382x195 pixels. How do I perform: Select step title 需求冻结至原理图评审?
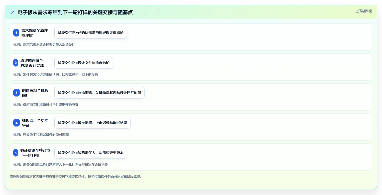35,33
